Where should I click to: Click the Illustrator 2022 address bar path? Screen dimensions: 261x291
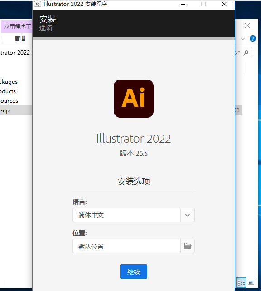pyautogui.click(x=15, y=53)
